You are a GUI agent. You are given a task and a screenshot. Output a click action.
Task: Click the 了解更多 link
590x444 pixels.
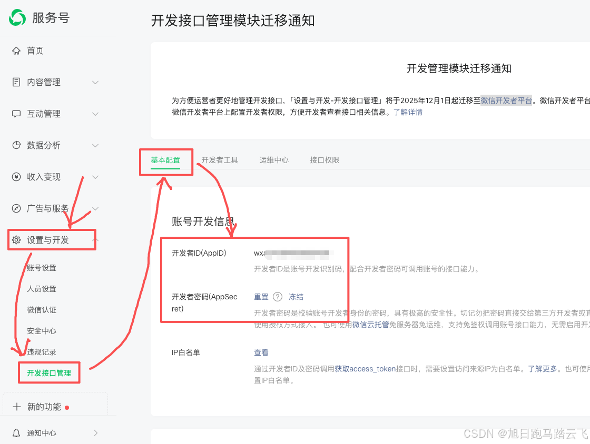click(x=542, y=369)
